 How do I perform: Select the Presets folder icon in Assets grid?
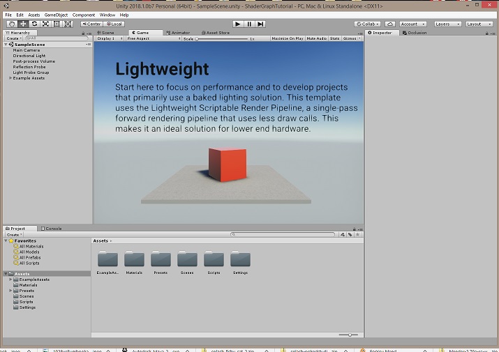161,259
